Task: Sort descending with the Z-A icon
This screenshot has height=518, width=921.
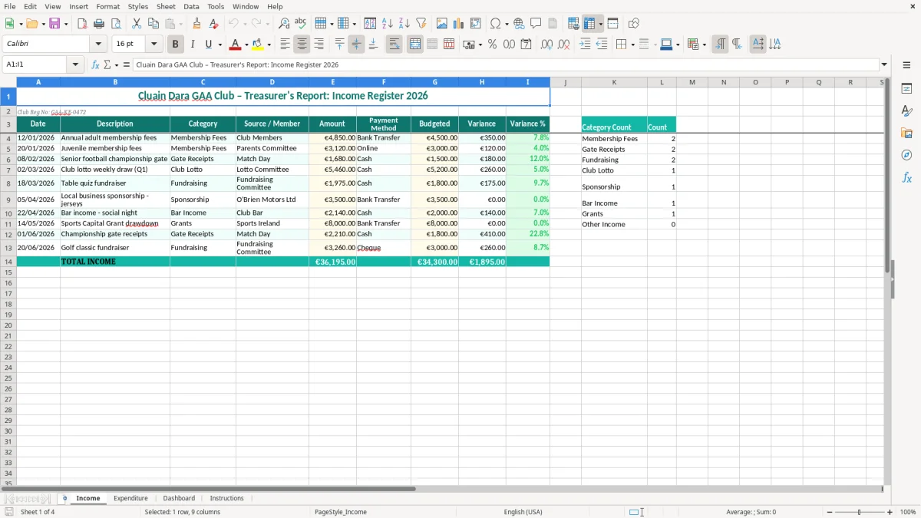Action: (404, 24)
